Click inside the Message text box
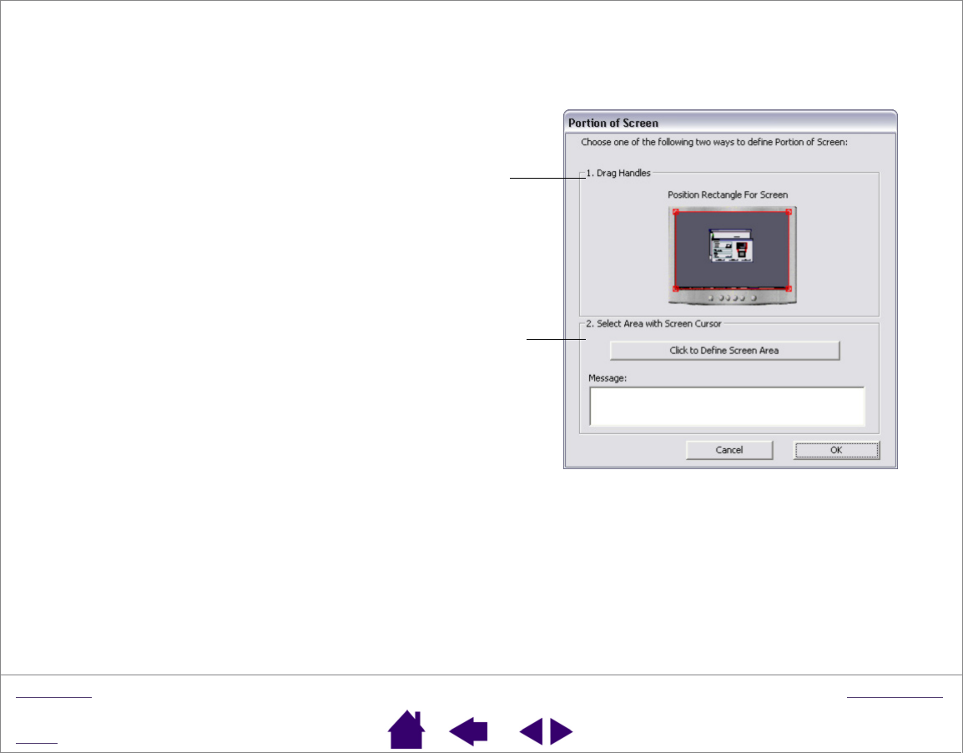The width and height of the screenshot is (963, 753). point(727,406)
